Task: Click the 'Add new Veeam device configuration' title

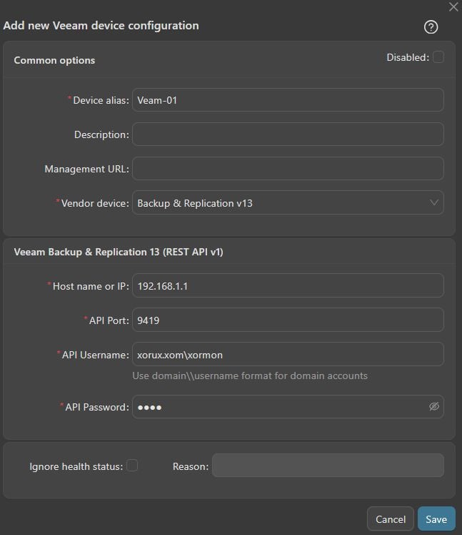Action: 101,26
